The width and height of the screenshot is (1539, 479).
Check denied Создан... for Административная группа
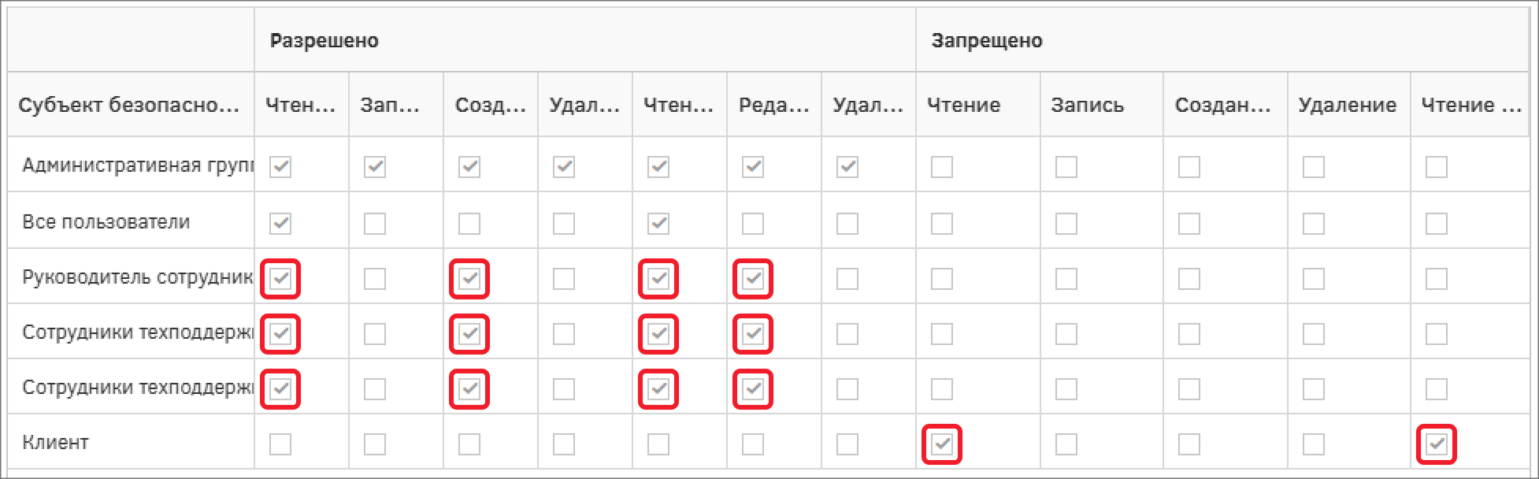pyautogui.click(x=1189, y=167)
